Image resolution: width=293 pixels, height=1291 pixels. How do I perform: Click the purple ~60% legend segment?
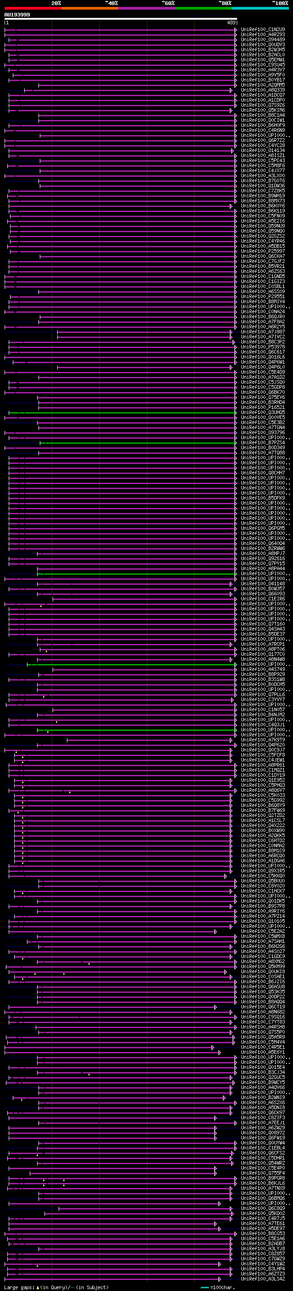[146, 9]
